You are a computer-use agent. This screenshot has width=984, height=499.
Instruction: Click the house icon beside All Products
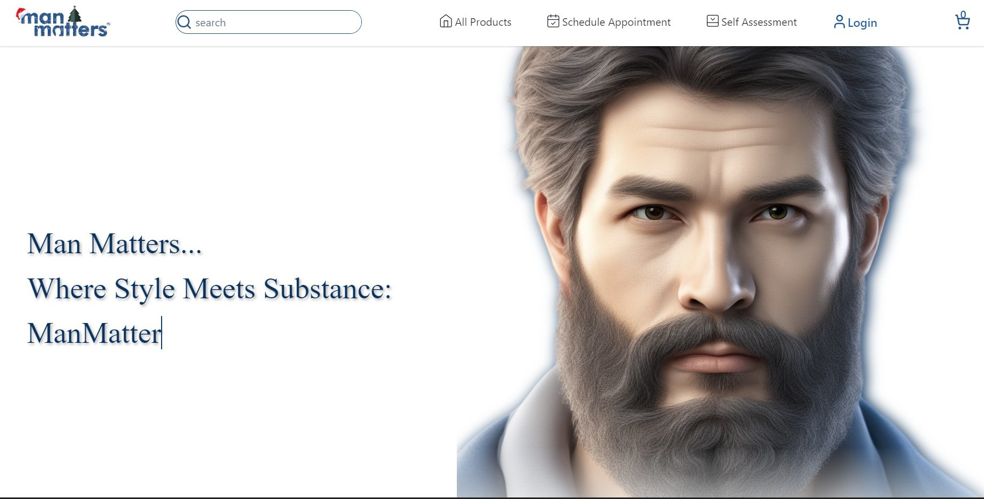point(446,21)
